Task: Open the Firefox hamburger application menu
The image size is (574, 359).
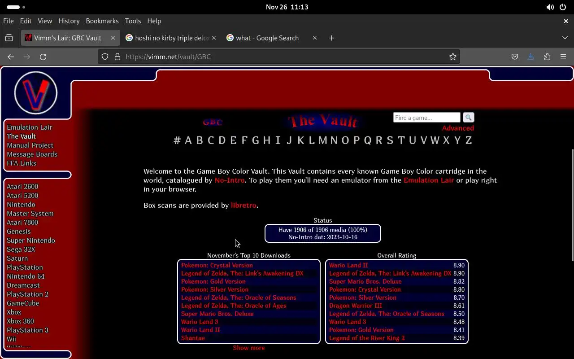Action: 563,57
